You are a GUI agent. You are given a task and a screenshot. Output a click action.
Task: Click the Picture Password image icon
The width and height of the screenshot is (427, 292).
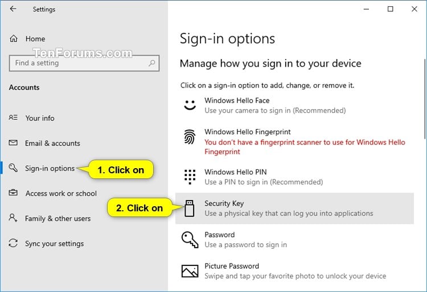190,270
